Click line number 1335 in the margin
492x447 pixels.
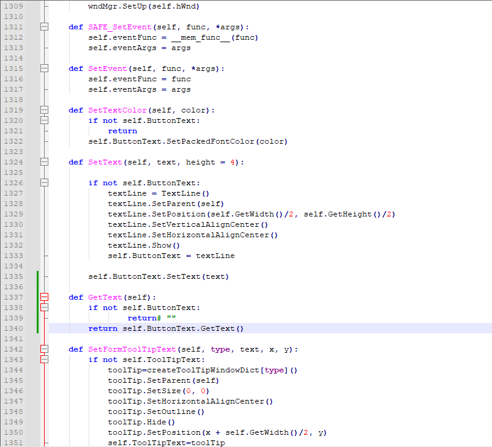point(13,276)
